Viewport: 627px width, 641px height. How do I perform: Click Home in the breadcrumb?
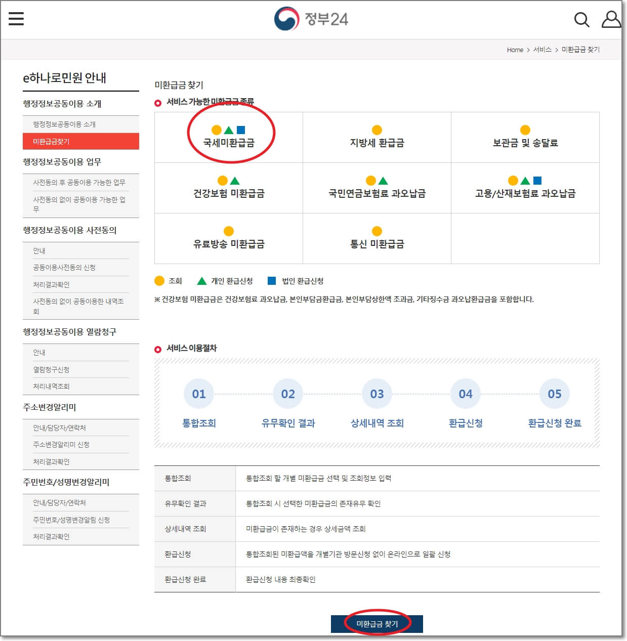(515, 50)
